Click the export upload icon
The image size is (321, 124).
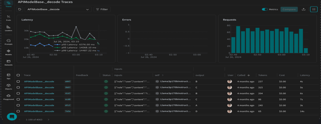coord(304,9)
